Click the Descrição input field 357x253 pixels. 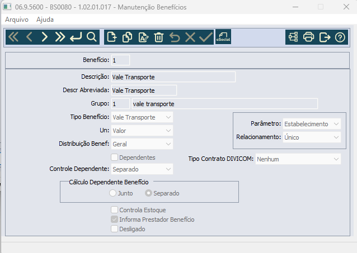pyautogui.click(x=173, y=77)
